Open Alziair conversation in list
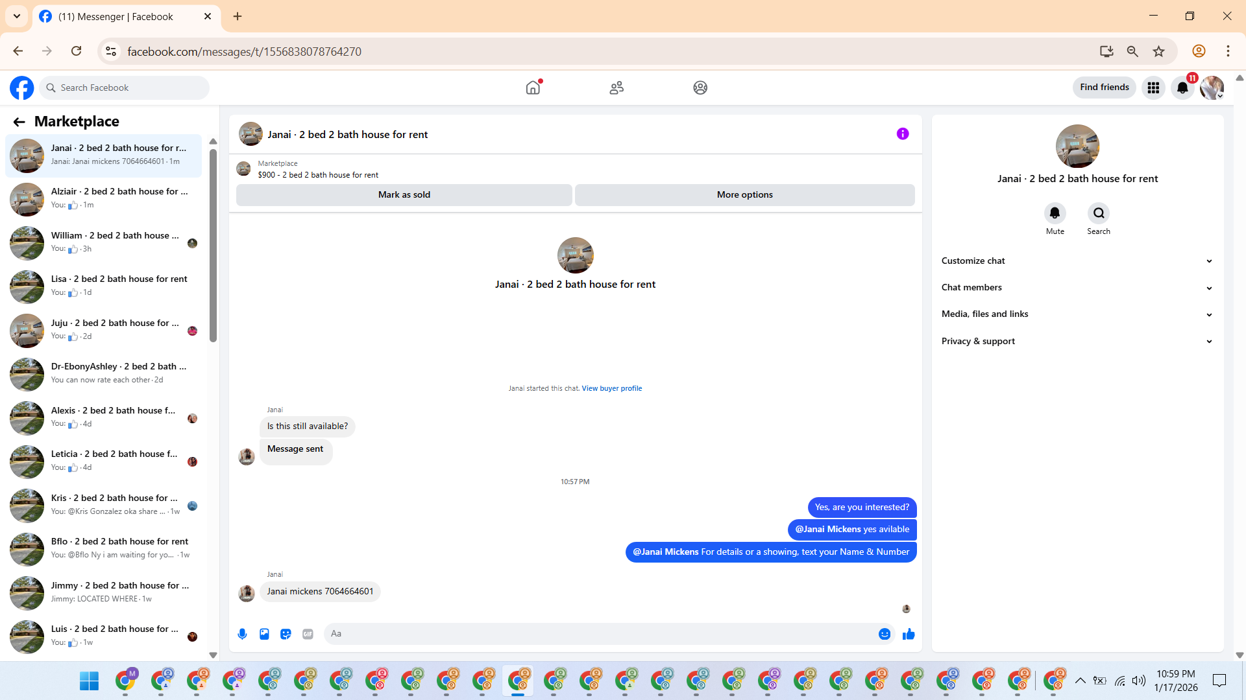This screenshot has width=1246, height=700. 104,198
